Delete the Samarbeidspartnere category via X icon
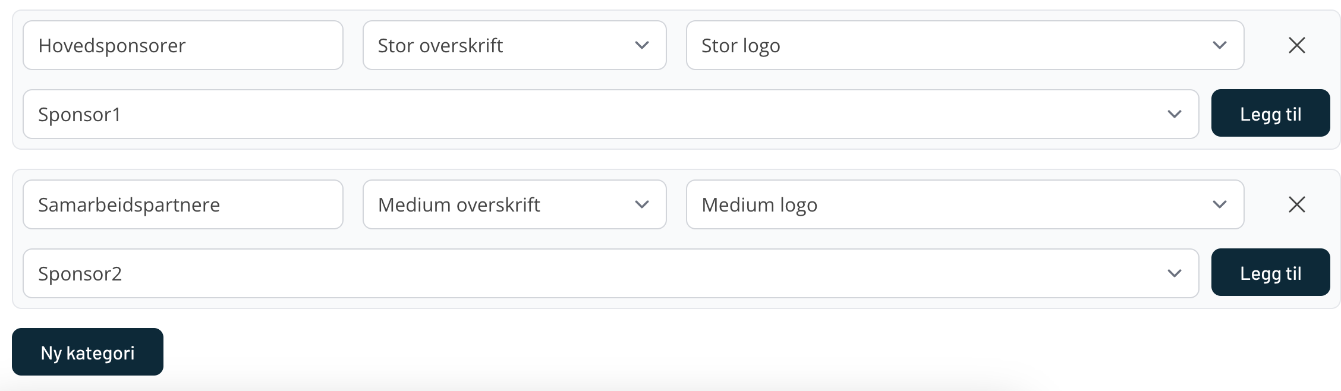Viewport: 1341px width, 391px height. (x=1296, y=204)
